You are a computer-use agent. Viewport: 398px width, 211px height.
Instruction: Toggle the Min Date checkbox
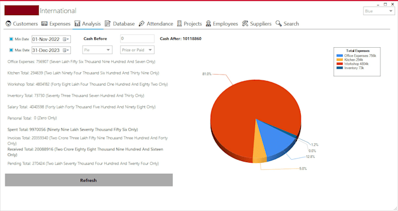tap(11, 39)
